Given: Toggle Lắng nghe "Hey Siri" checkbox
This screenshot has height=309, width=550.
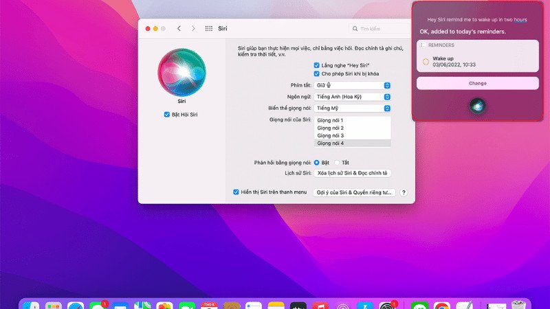Looking at the screenshot, I should 316,65.
